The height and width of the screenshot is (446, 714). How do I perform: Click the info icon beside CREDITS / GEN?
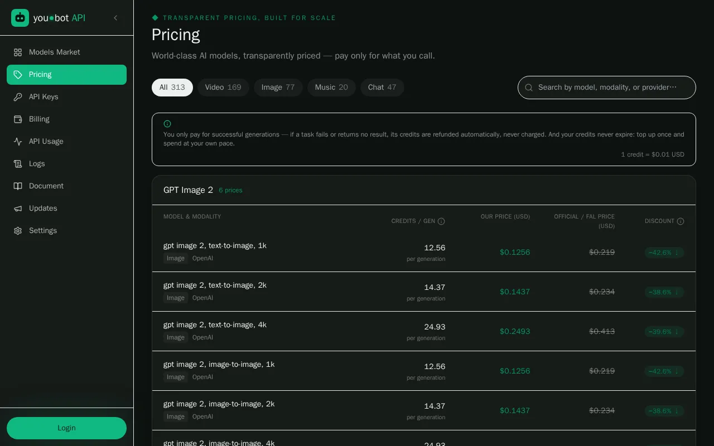[x=441, y=221]
